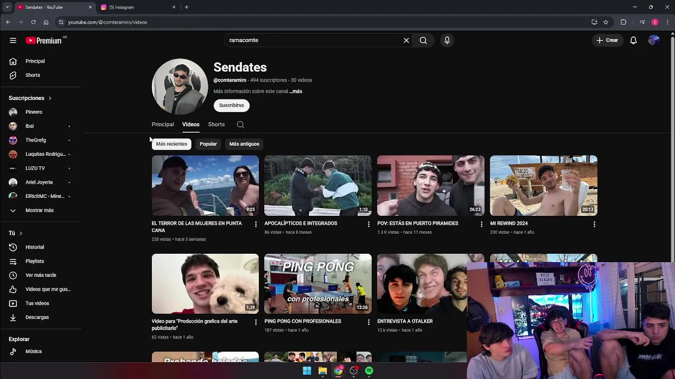
Task: Open options for Producción grafica video
Action: 256,322
